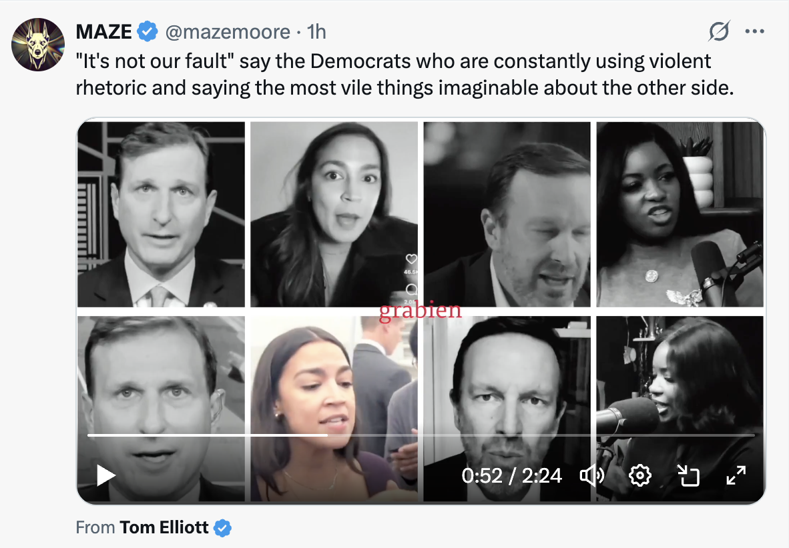The width and height of the screenshot is (789, 548).
Task: Click the MAZE profile avatar
Action: click(x=37, y=45)
